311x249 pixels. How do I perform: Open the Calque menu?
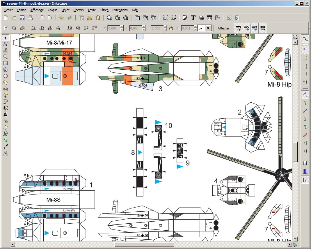click(x=53, y=10)
